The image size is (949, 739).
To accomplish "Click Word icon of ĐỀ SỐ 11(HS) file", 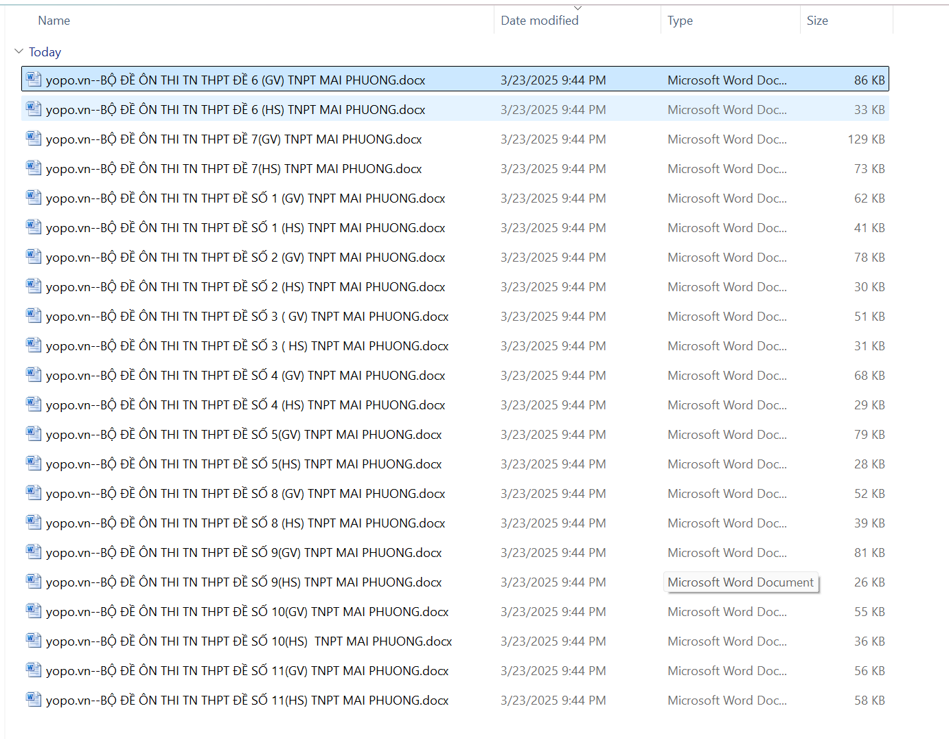I will click(x=34, y=700).
